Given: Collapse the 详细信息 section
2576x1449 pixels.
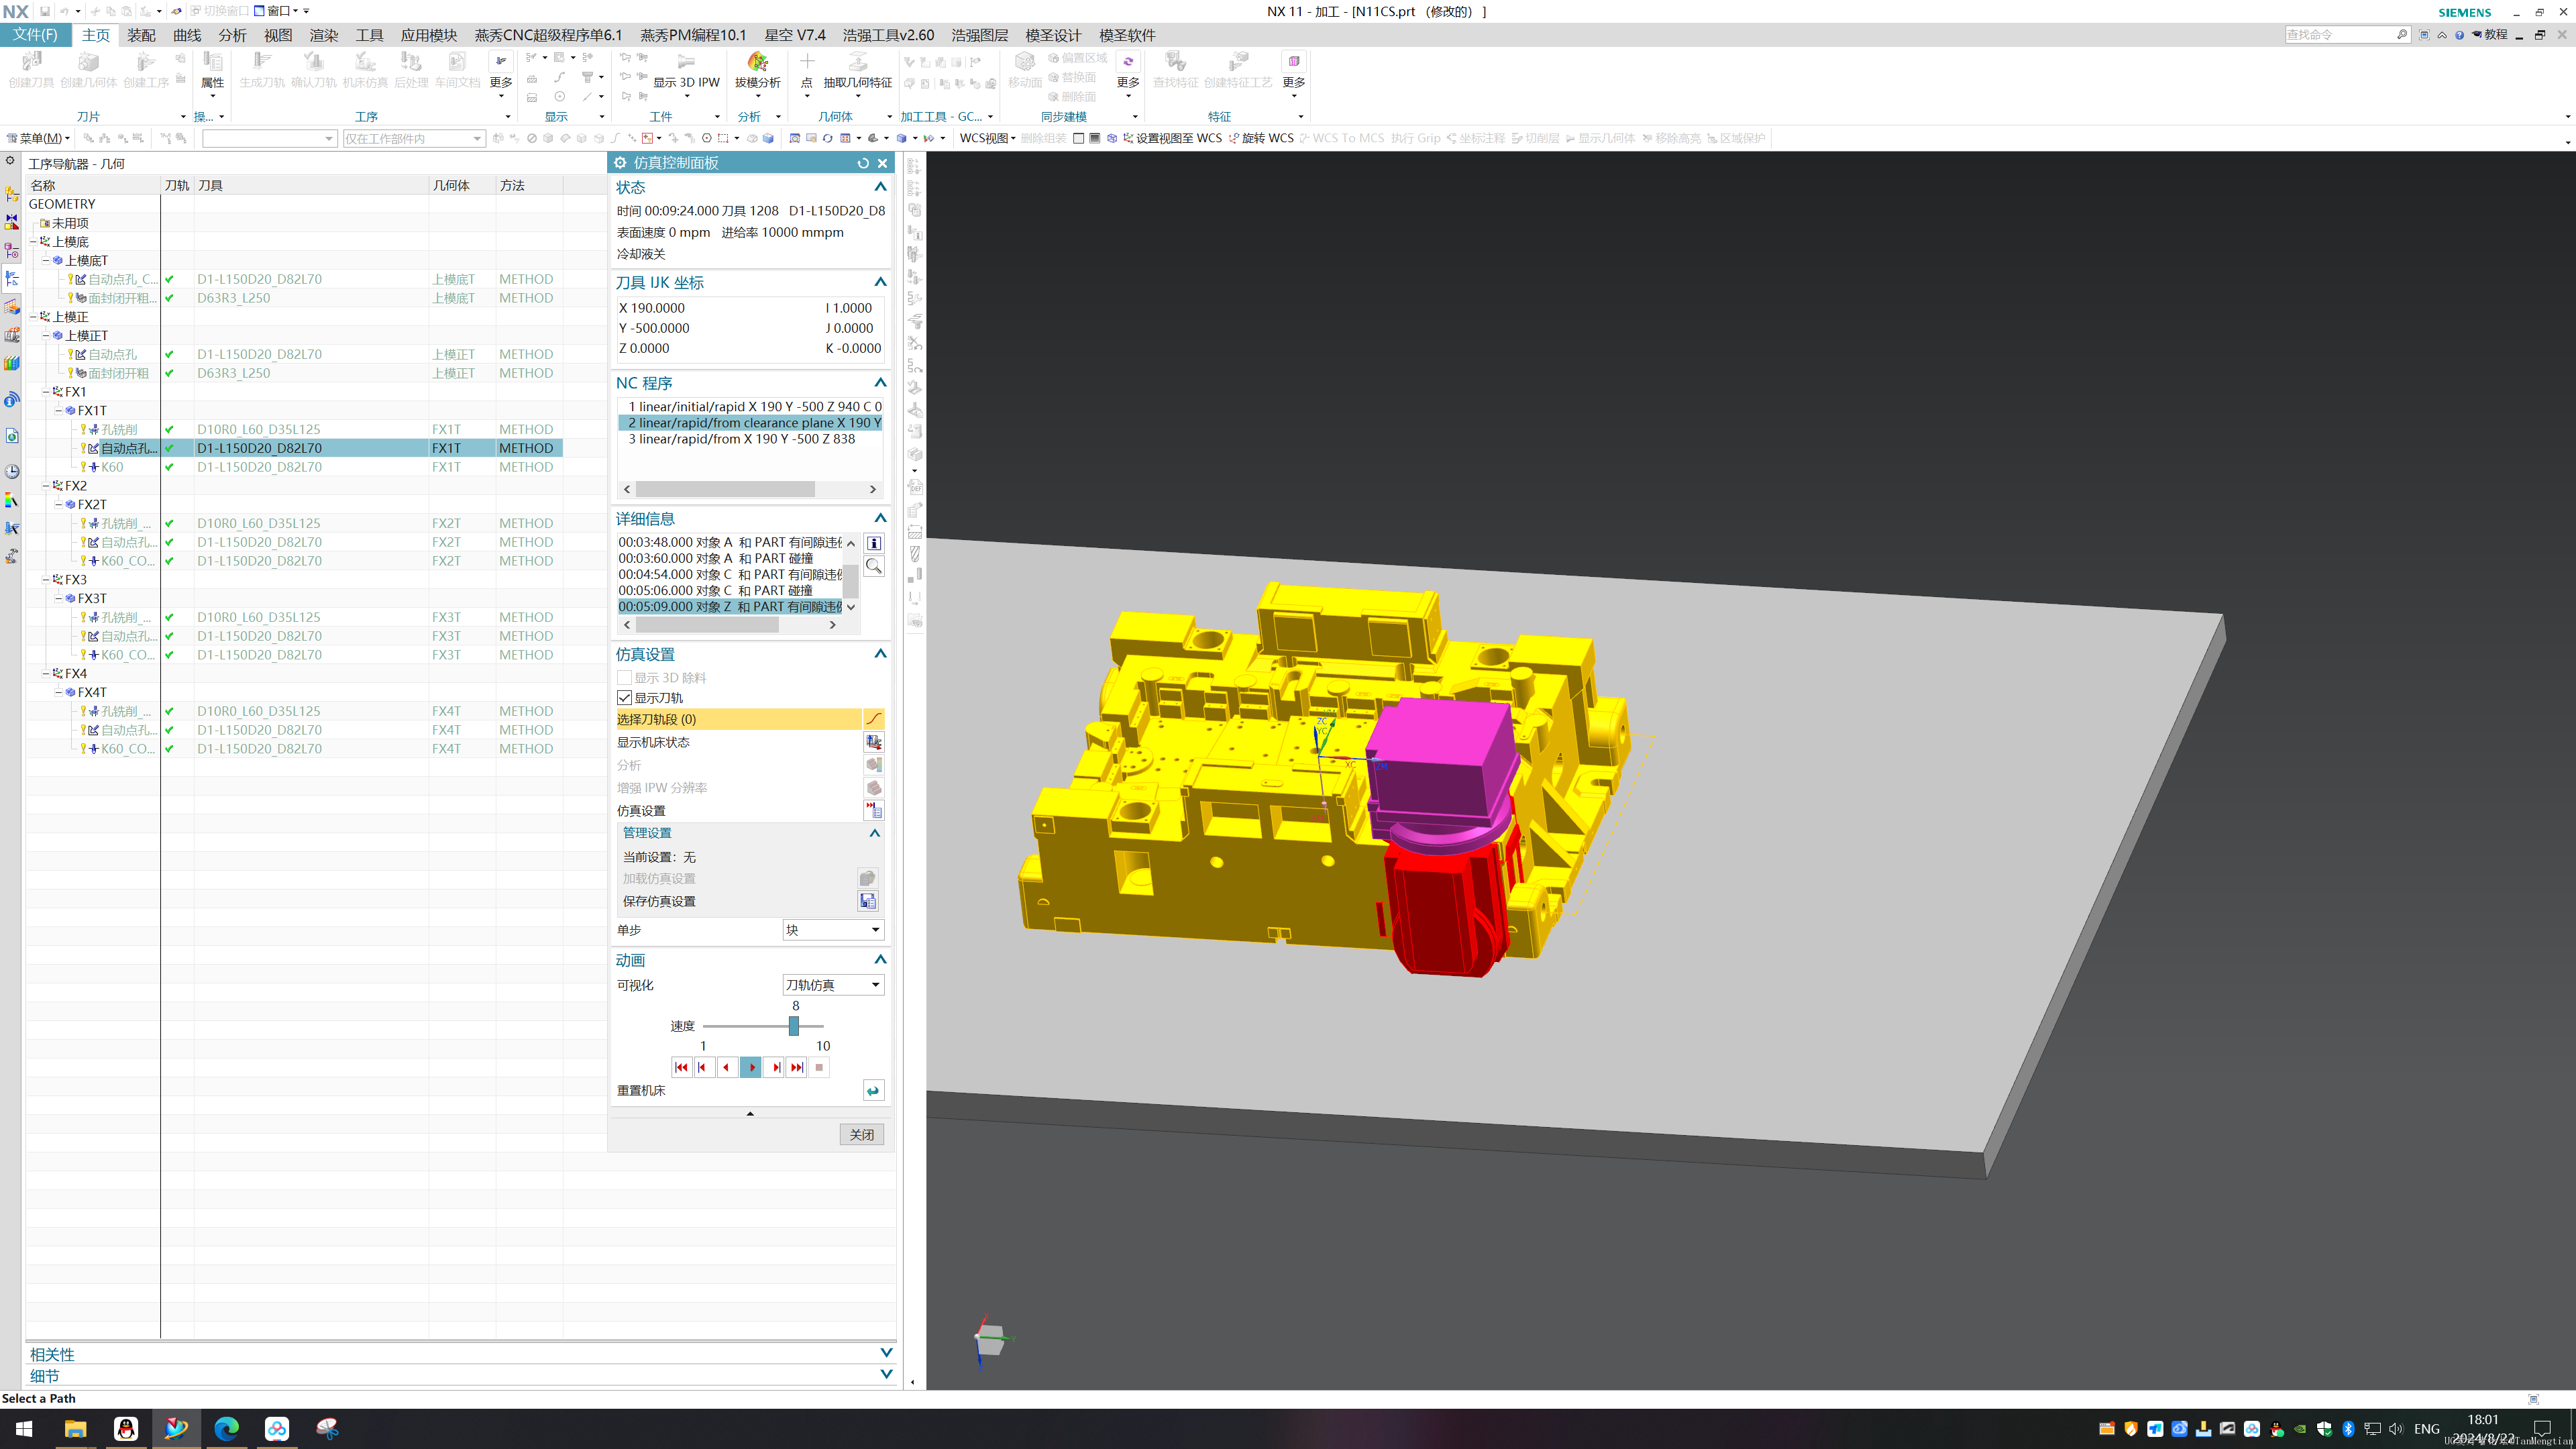Looking at the screenshot, I should [880, 518].
